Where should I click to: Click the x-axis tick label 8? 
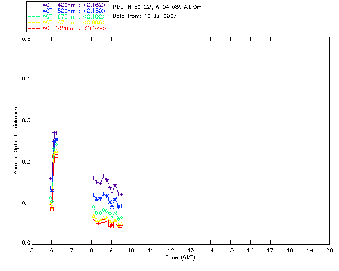(x=92, y=250)
